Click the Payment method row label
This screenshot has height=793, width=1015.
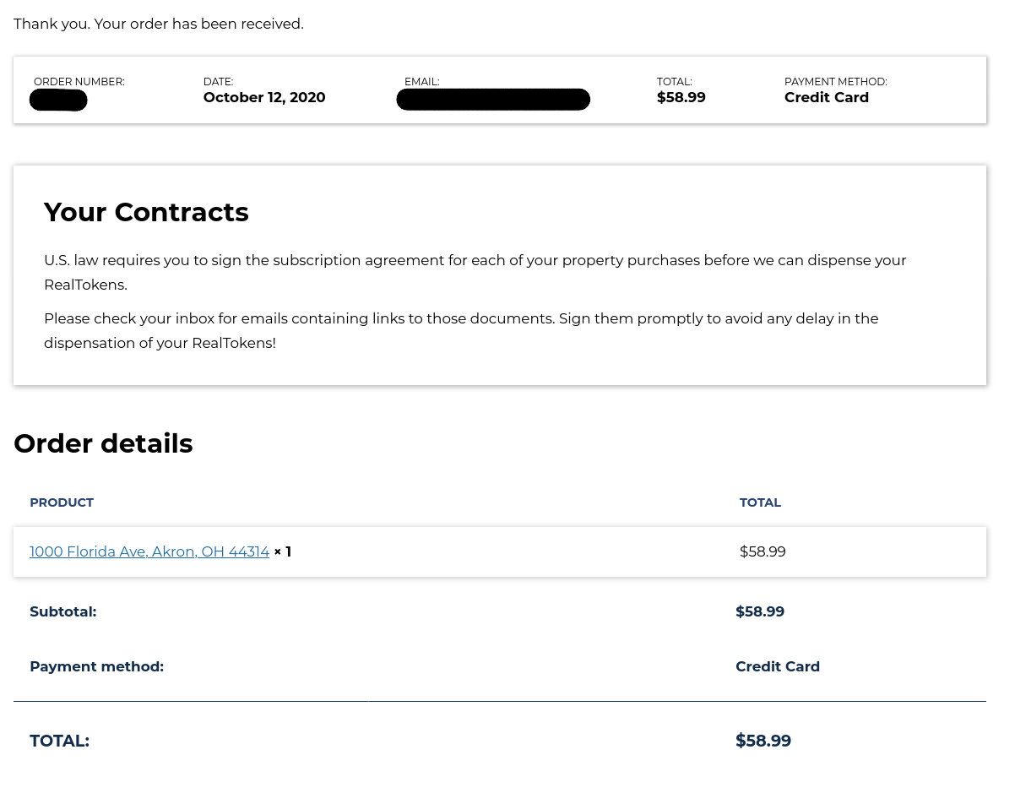click(x=96, y=666)
